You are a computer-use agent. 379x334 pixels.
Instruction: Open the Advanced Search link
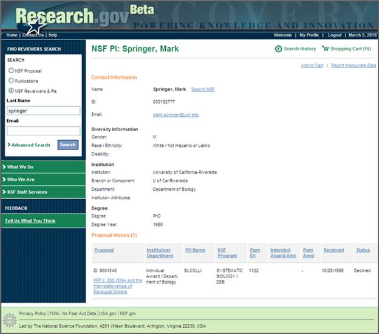click(x=30, y=145)
